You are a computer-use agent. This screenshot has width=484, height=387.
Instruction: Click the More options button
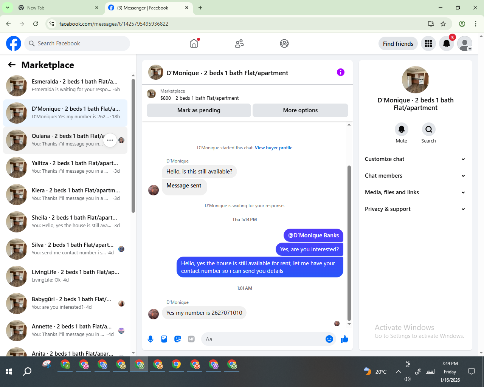click(301, 110)
